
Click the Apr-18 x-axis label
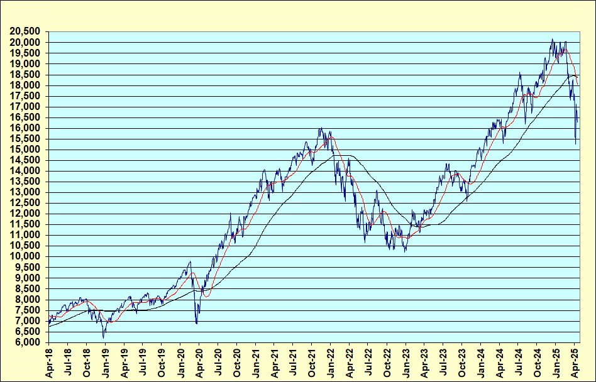coord(49,363)
